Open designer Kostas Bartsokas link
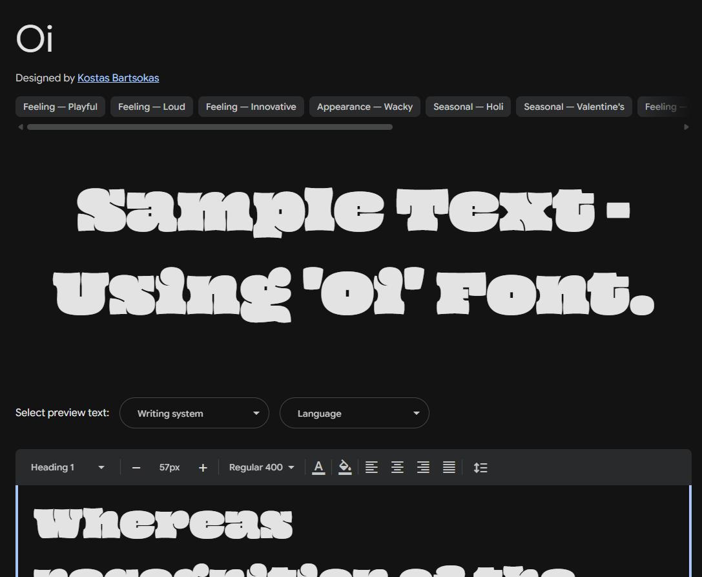This screenshot has width=702, height=577. pyautogui.click(x=118, y=78)
